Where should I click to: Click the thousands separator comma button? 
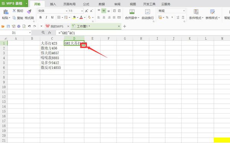(172, 18)
